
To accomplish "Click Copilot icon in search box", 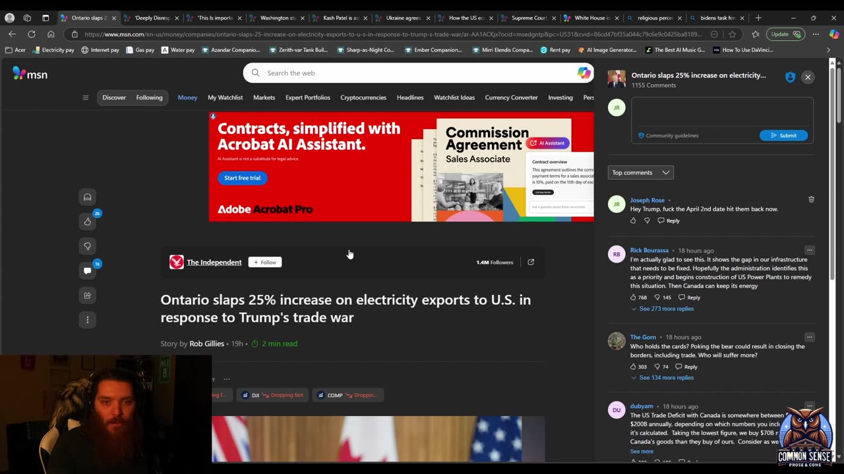I will (584, 73).
